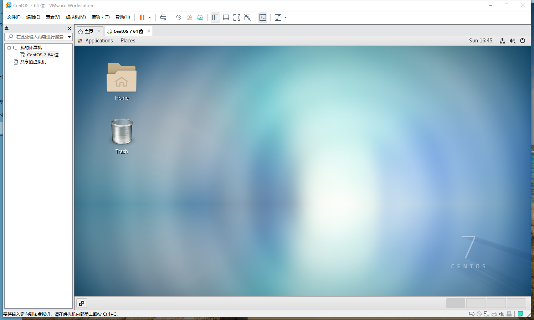534x320 pixels.
Task: Open the CentOS Places menu
Action: (128, 41)
